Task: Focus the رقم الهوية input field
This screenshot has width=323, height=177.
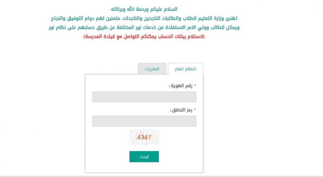Action: point(144,97)
